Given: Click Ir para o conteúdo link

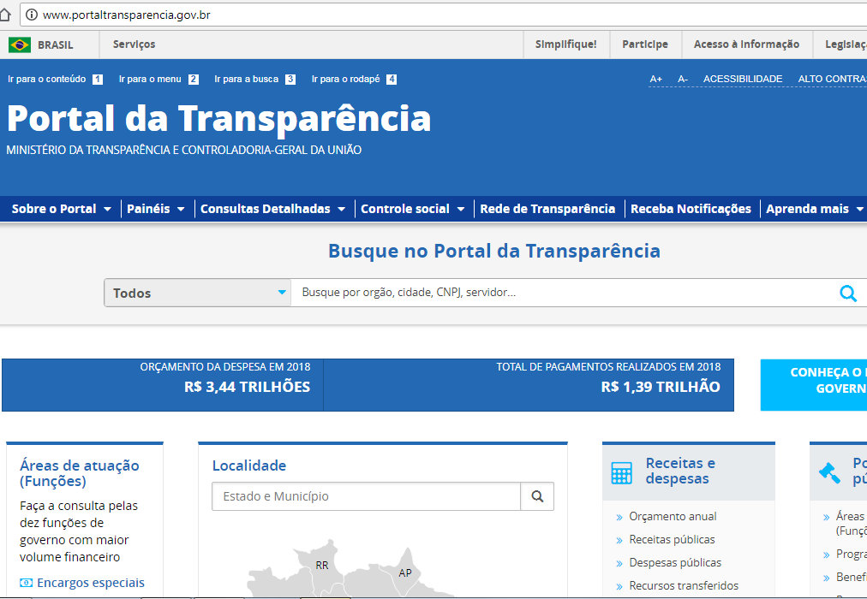Looking at the screenshot, I should coord(47,79).
